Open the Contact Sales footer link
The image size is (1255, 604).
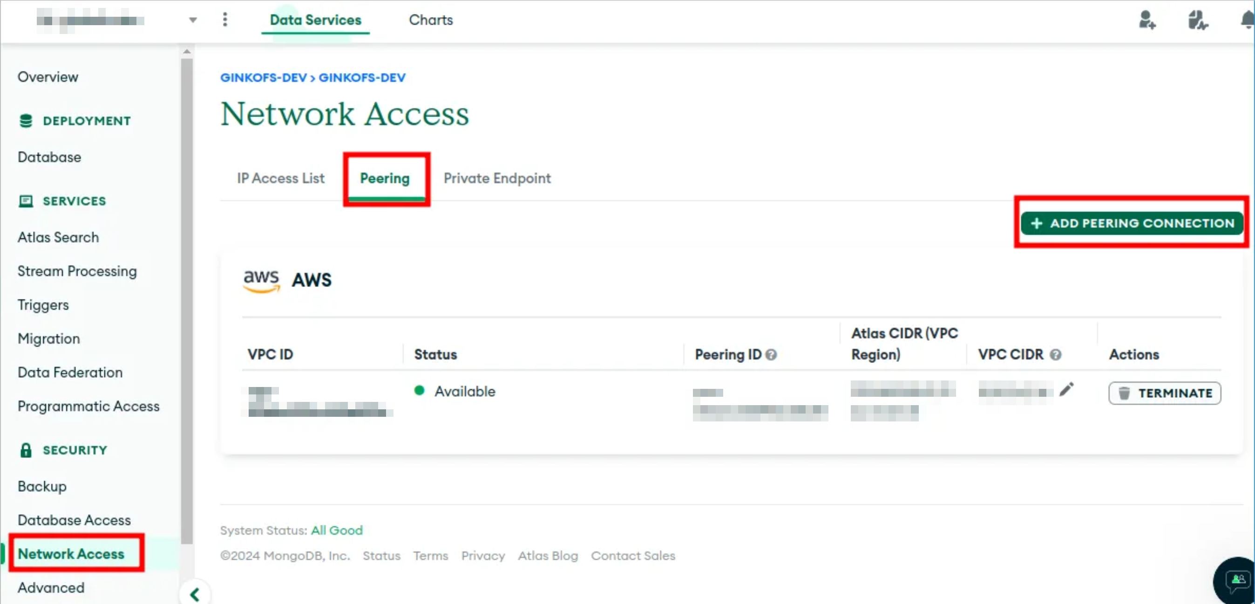pos(633,556)
